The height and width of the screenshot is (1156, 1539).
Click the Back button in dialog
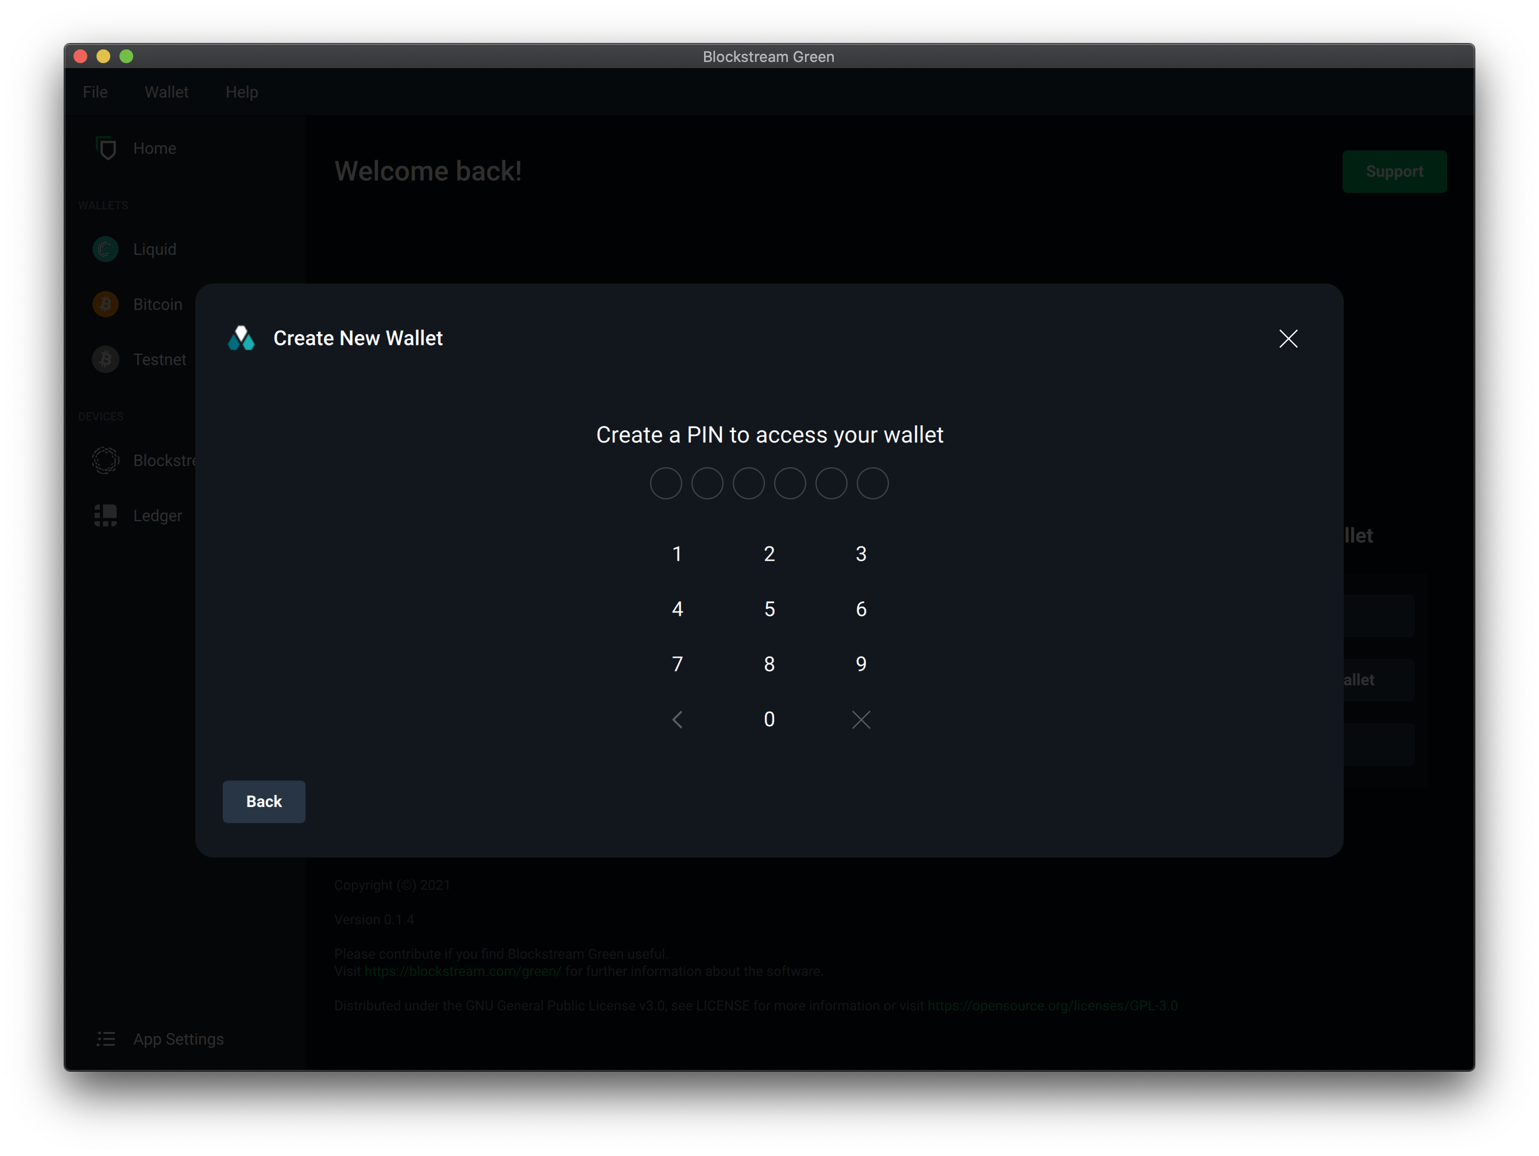[x=264, y=801]
